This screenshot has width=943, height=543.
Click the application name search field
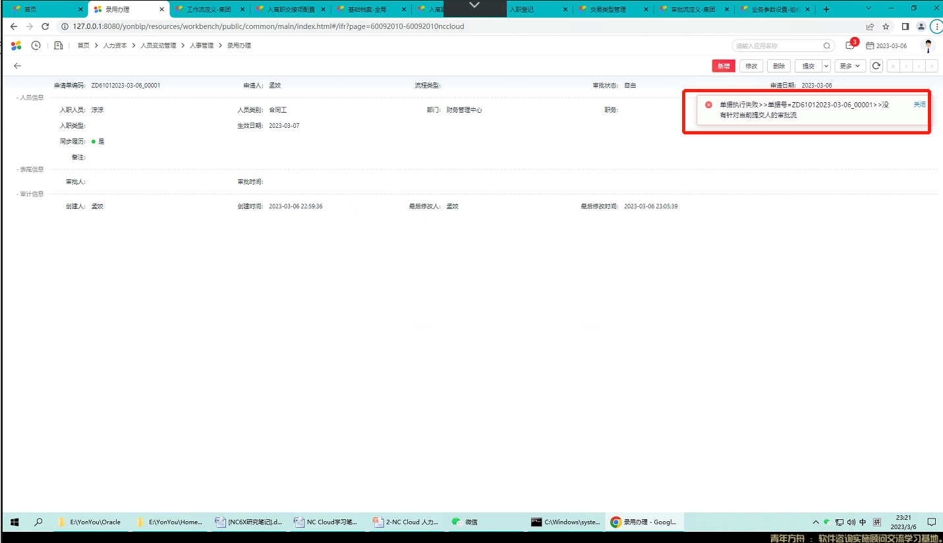click(776, 46)
